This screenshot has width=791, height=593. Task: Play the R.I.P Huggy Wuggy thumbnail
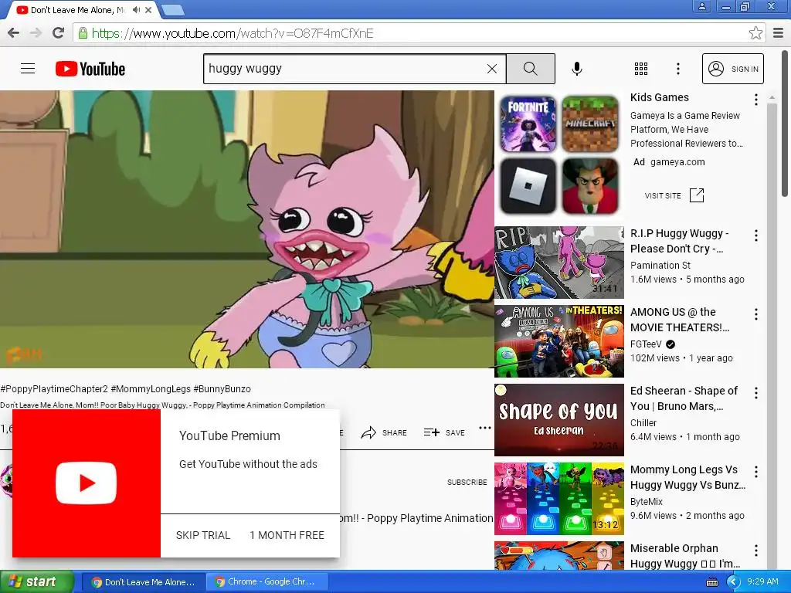(559, 263)
